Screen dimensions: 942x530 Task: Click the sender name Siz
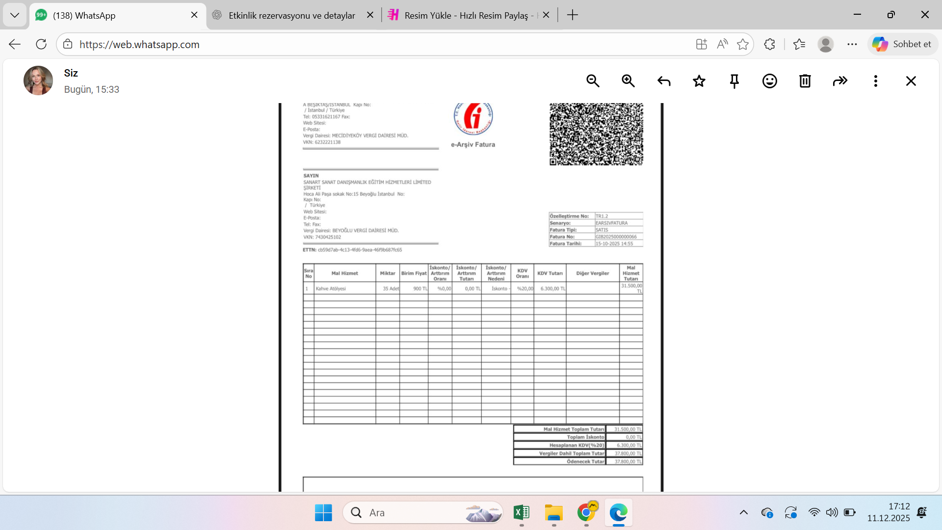tap(71, 73)
